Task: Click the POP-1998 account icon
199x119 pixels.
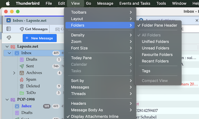Action: (13, 100)
